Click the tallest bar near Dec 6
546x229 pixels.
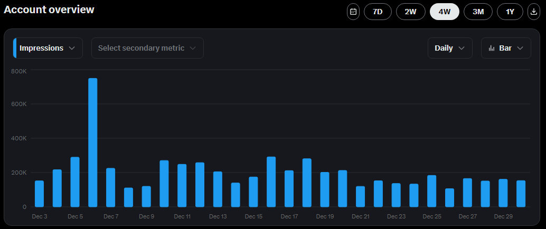pyautogui.click(x=93, y=142)
